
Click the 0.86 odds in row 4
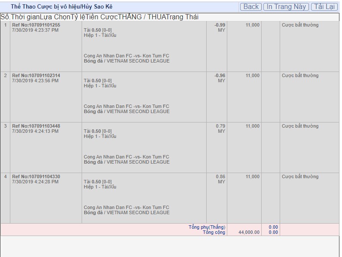220,176
